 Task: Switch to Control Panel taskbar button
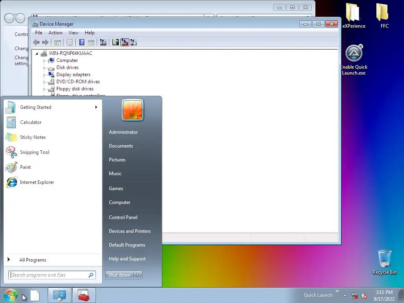click(x=60, y=295)
